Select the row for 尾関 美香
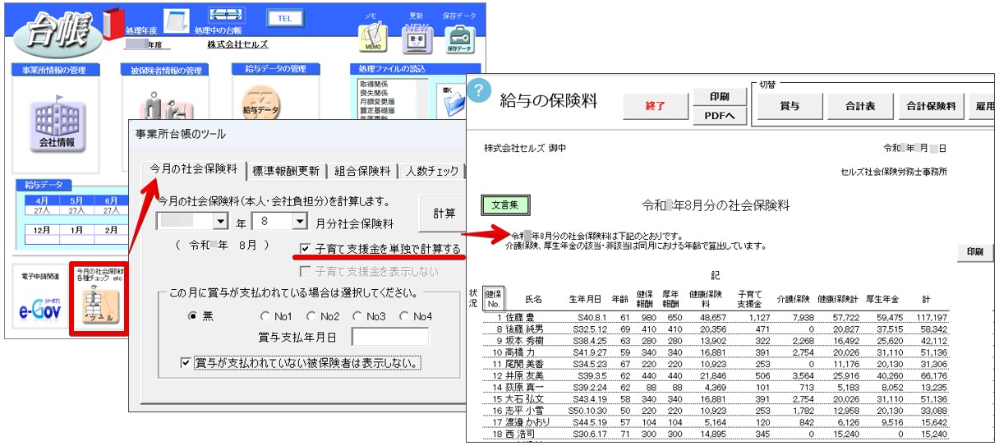This screenshot has height=446, width=999. 715,363
